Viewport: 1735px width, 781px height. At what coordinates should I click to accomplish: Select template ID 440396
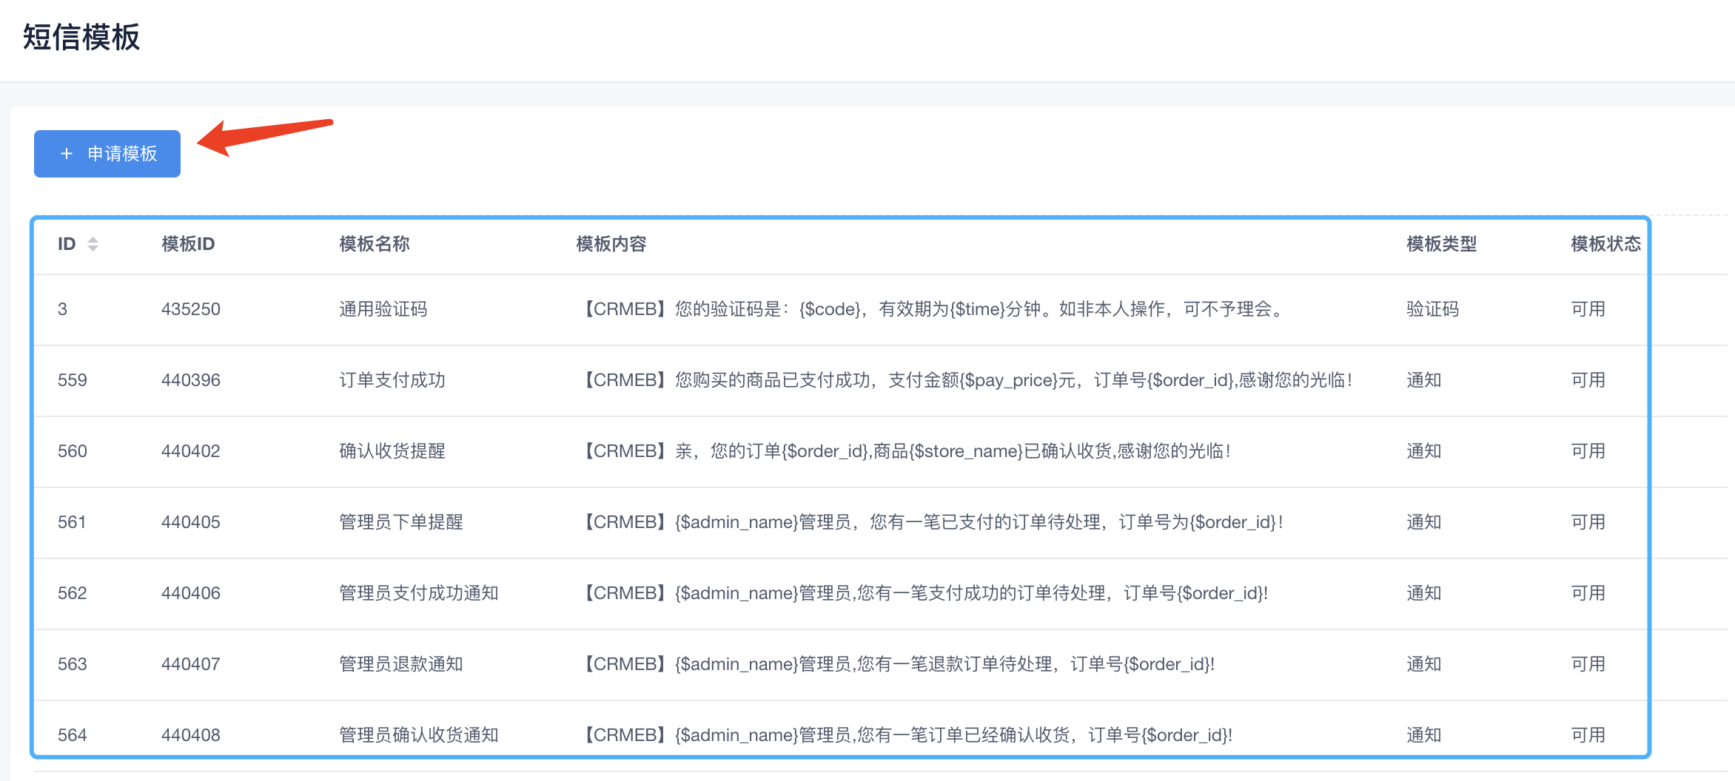[x=191, y=380]
